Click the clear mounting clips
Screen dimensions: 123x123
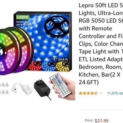pyautogui.click(x=4, y=88)
